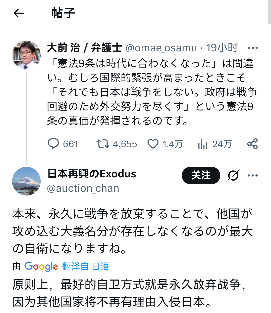This screenshot has width=271, height=313.
Task: Open the Mount Fuji avatar of 日本再興のExodus
Action: pyautogui.click(x=26, y=181)
